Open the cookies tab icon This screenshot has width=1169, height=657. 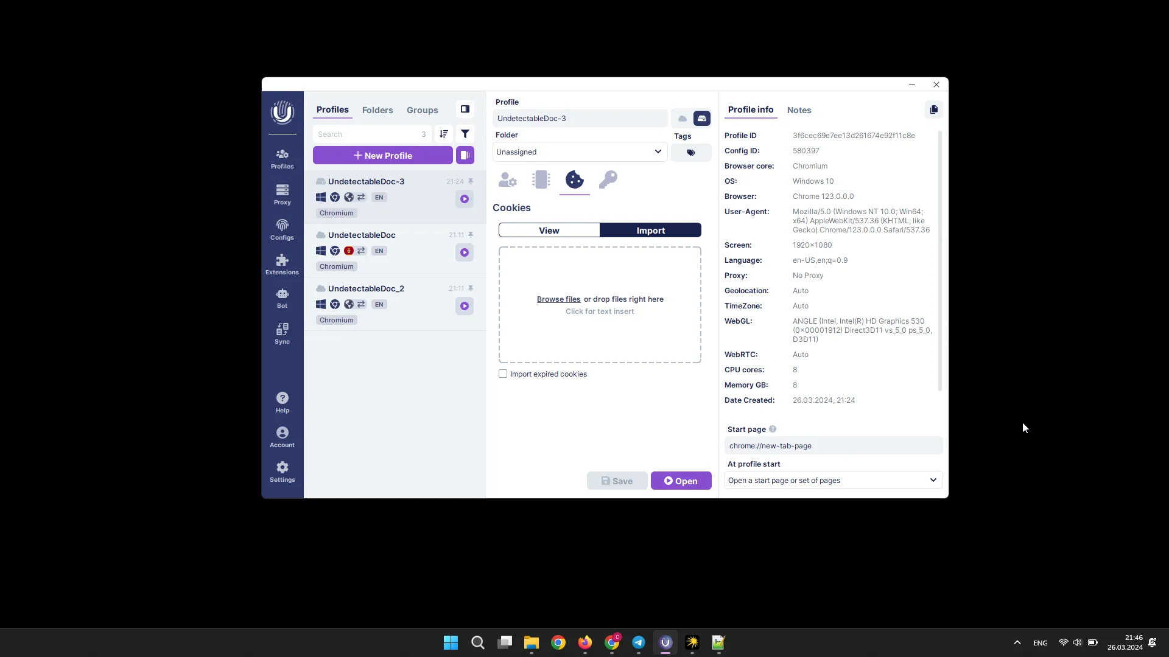pyautogui.click(x=575, y=179)
